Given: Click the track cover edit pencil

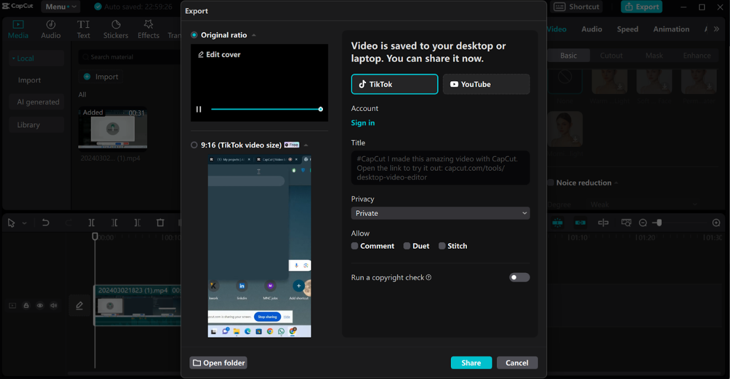Looking at the screenshot, I should (x=79, y=306).
